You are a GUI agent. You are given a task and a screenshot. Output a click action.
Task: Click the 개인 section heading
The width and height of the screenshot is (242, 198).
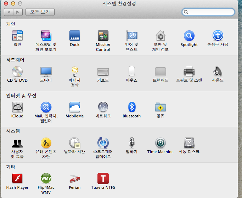11,24
